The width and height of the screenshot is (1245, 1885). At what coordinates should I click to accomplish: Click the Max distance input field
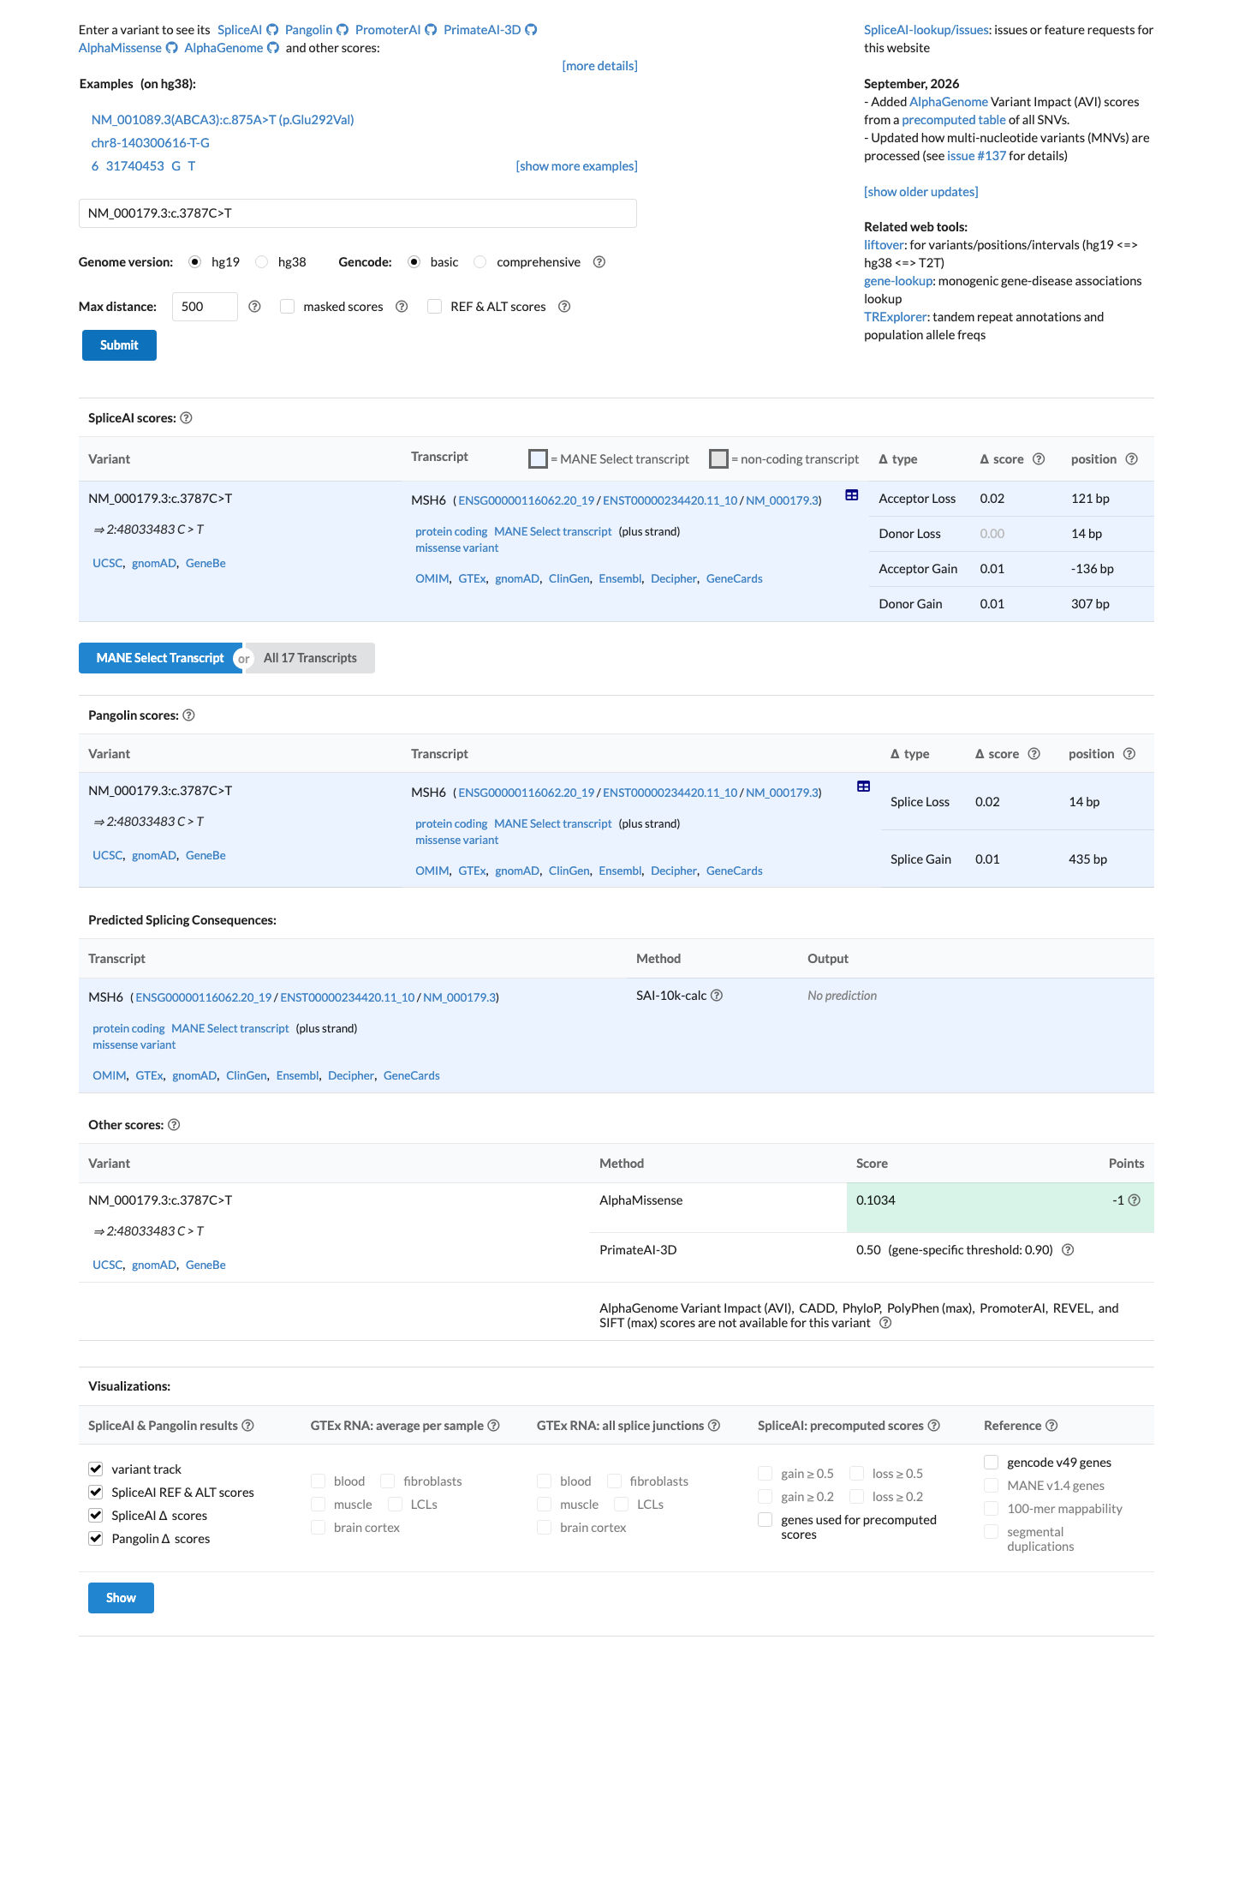pos(205,307)
